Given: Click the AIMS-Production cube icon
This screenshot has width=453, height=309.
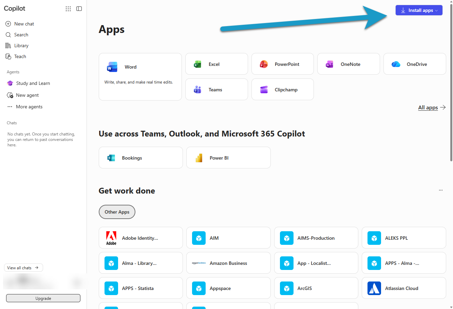Looking at the screenshot, I should click(x=287, y=238).
